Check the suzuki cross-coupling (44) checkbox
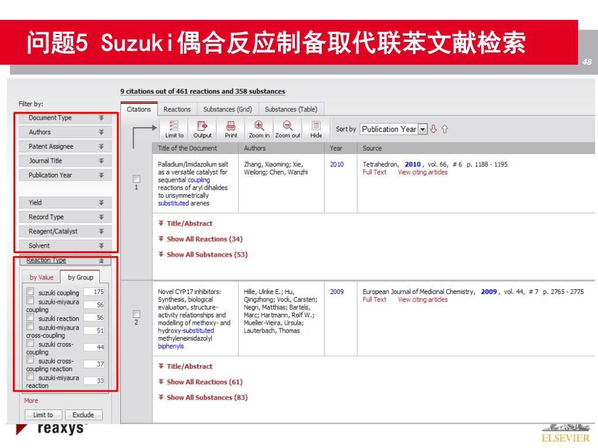The height and width of the screenshot is (448, 598). pos(30,344)
